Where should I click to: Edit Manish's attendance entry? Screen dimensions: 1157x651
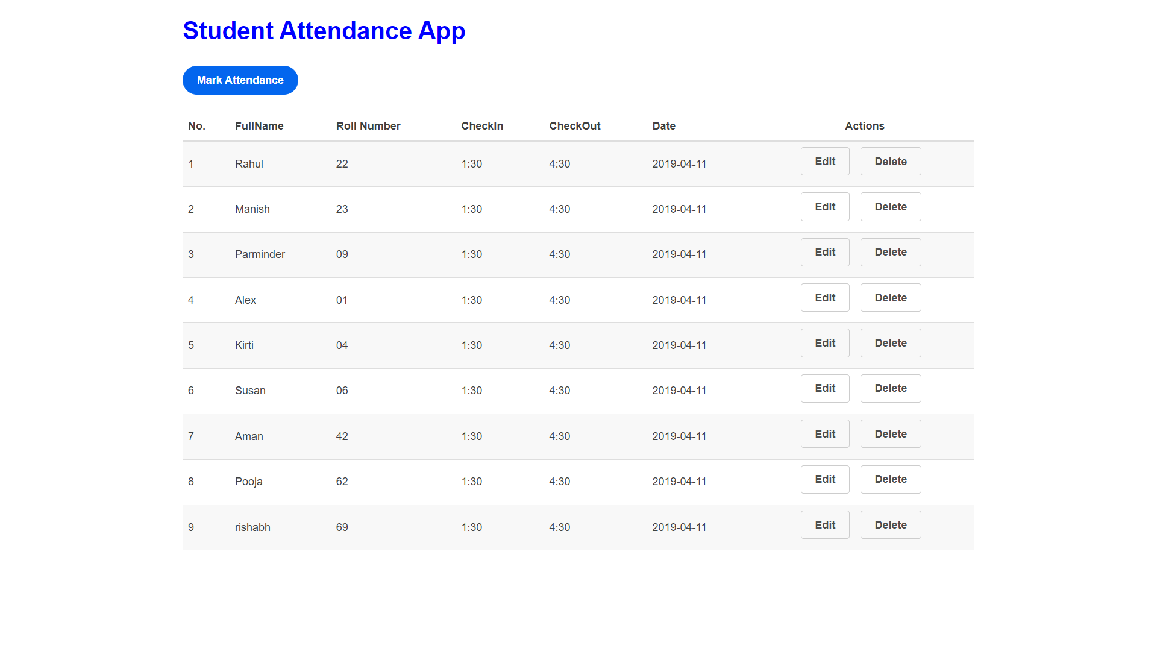[824, 206]
